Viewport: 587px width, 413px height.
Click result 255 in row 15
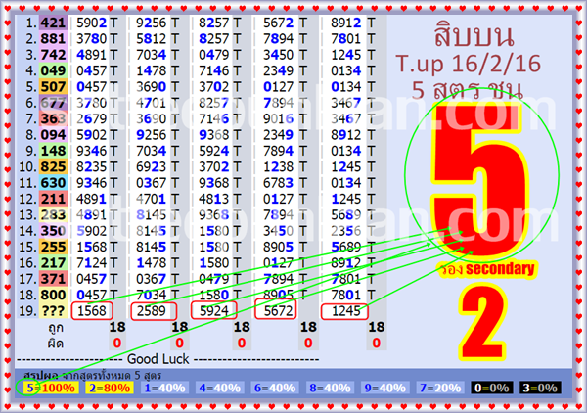pyautogui.click(x=53, y=248)
